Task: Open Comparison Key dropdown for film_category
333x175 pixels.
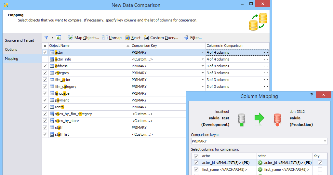Action: 203,87
